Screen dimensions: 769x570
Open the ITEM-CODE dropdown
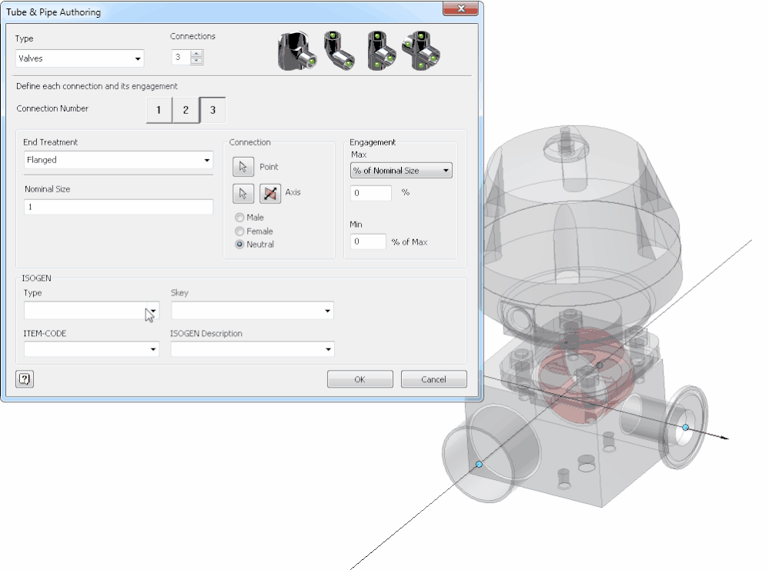92,349
